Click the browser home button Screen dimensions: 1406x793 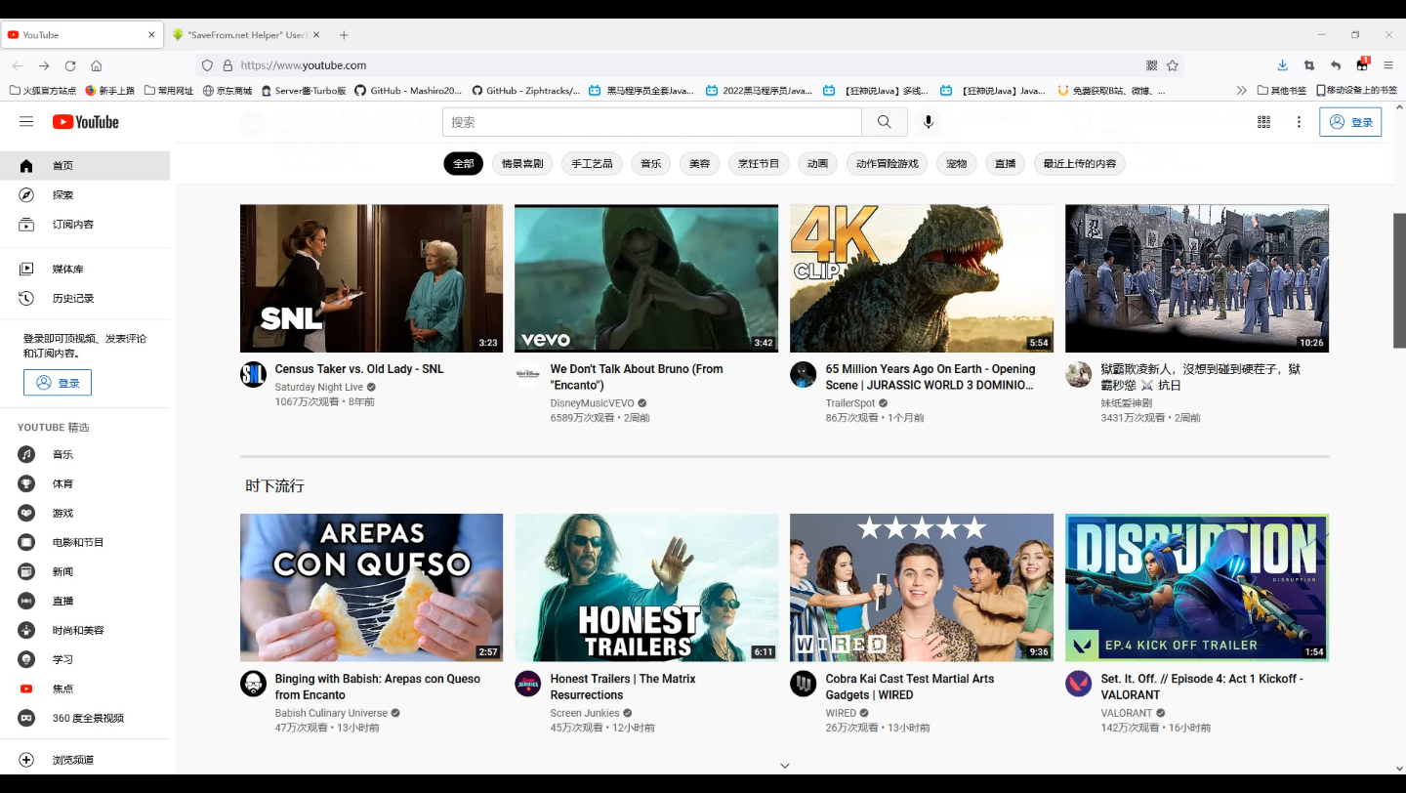click(96, 65)
